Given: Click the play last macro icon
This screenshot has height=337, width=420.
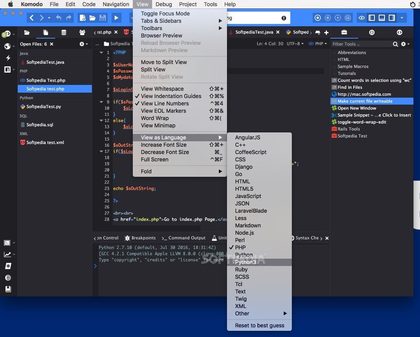Looking at the screenshot, I should pyautogui.click(x=338, y=18).
